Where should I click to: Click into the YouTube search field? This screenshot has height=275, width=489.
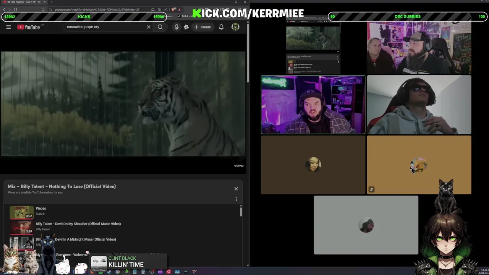[x=103, y=27]
